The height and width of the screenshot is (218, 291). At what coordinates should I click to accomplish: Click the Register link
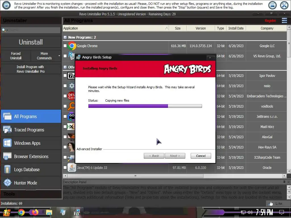tap(270, 20)
